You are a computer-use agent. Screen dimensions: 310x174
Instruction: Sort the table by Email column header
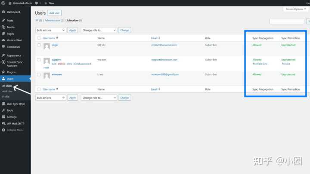coord(155,38)
